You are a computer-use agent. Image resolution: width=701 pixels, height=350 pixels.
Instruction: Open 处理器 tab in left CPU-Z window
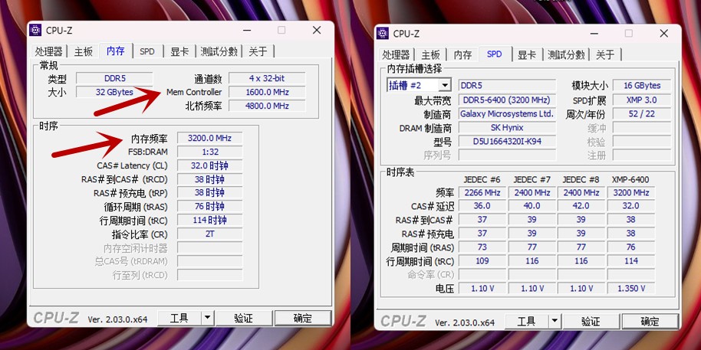tap(49, 51)
